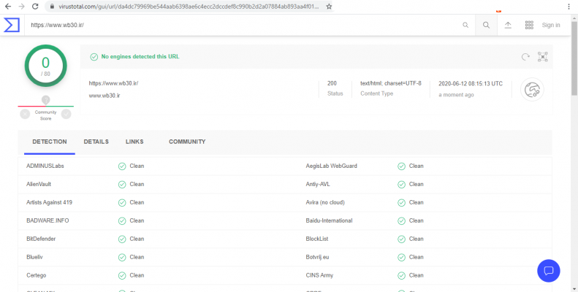
Task: Click 'ADMINUSLabs' engine name
Action: (45, 166)
